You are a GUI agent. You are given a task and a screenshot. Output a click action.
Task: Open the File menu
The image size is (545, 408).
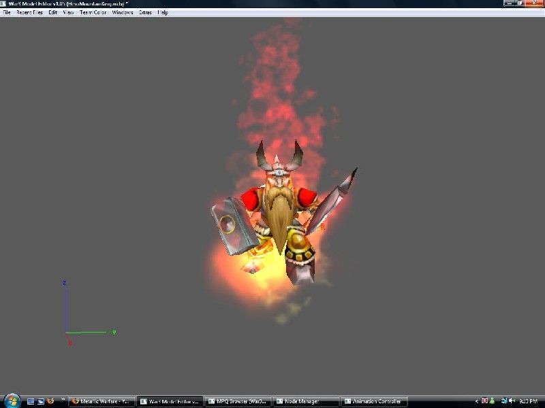tap(7, 12)
